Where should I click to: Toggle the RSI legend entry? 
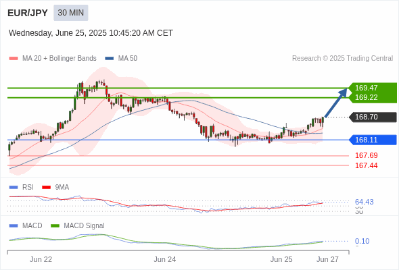[x=22, y=187]
